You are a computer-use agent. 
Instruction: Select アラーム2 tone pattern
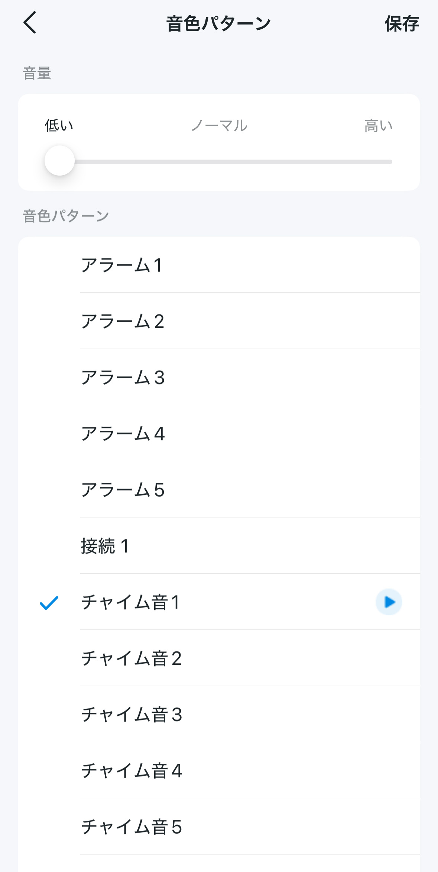point(219,321)
